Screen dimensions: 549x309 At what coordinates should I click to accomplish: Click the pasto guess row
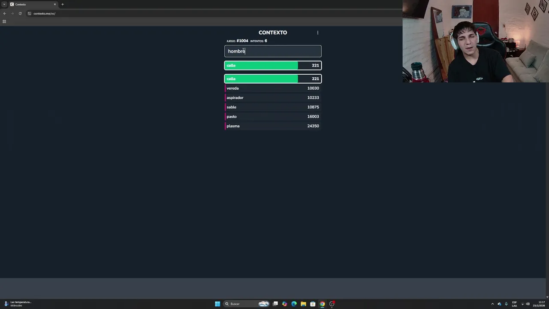273,116
